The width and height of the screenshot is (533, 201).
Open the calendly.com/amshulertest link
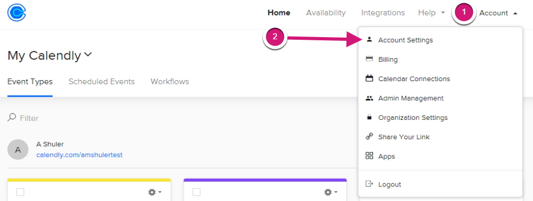pyautogui.click(x=79, y=155)
